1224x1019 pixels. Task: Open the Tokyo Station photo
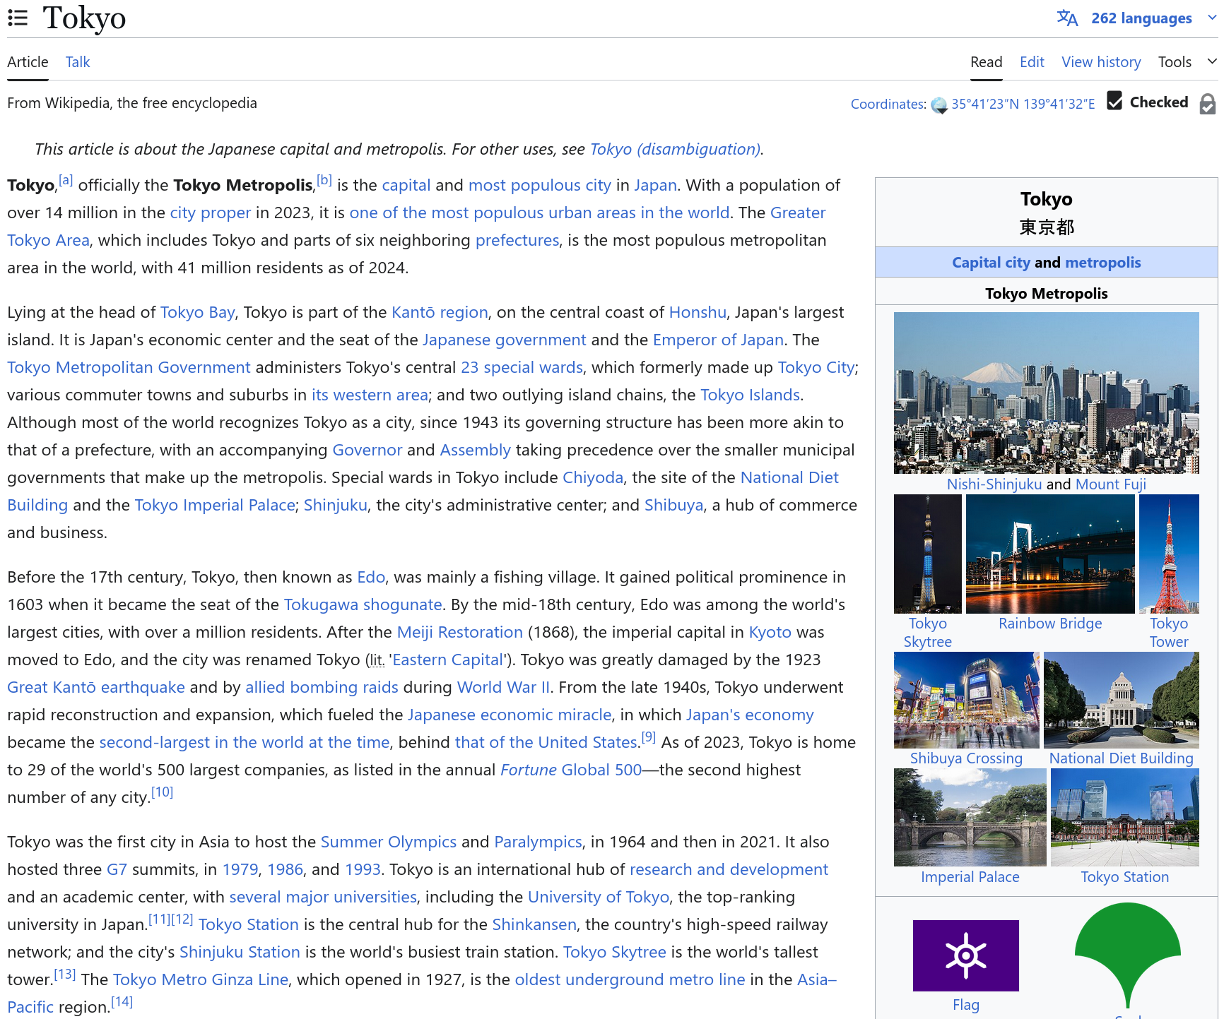[1125, 817]
